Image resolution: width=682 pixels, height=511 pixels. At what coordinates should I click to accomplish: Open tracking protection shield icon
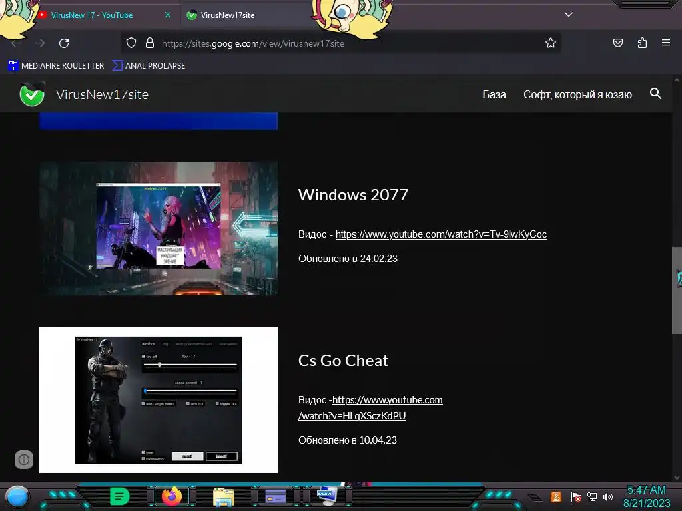coord(131,43)
